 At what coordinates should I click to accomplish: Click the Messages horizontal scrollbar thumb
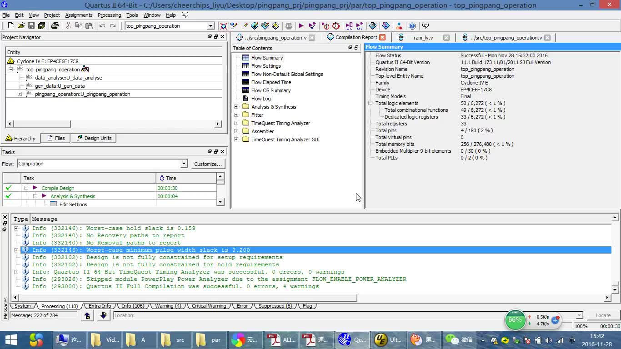coord(187,298)
